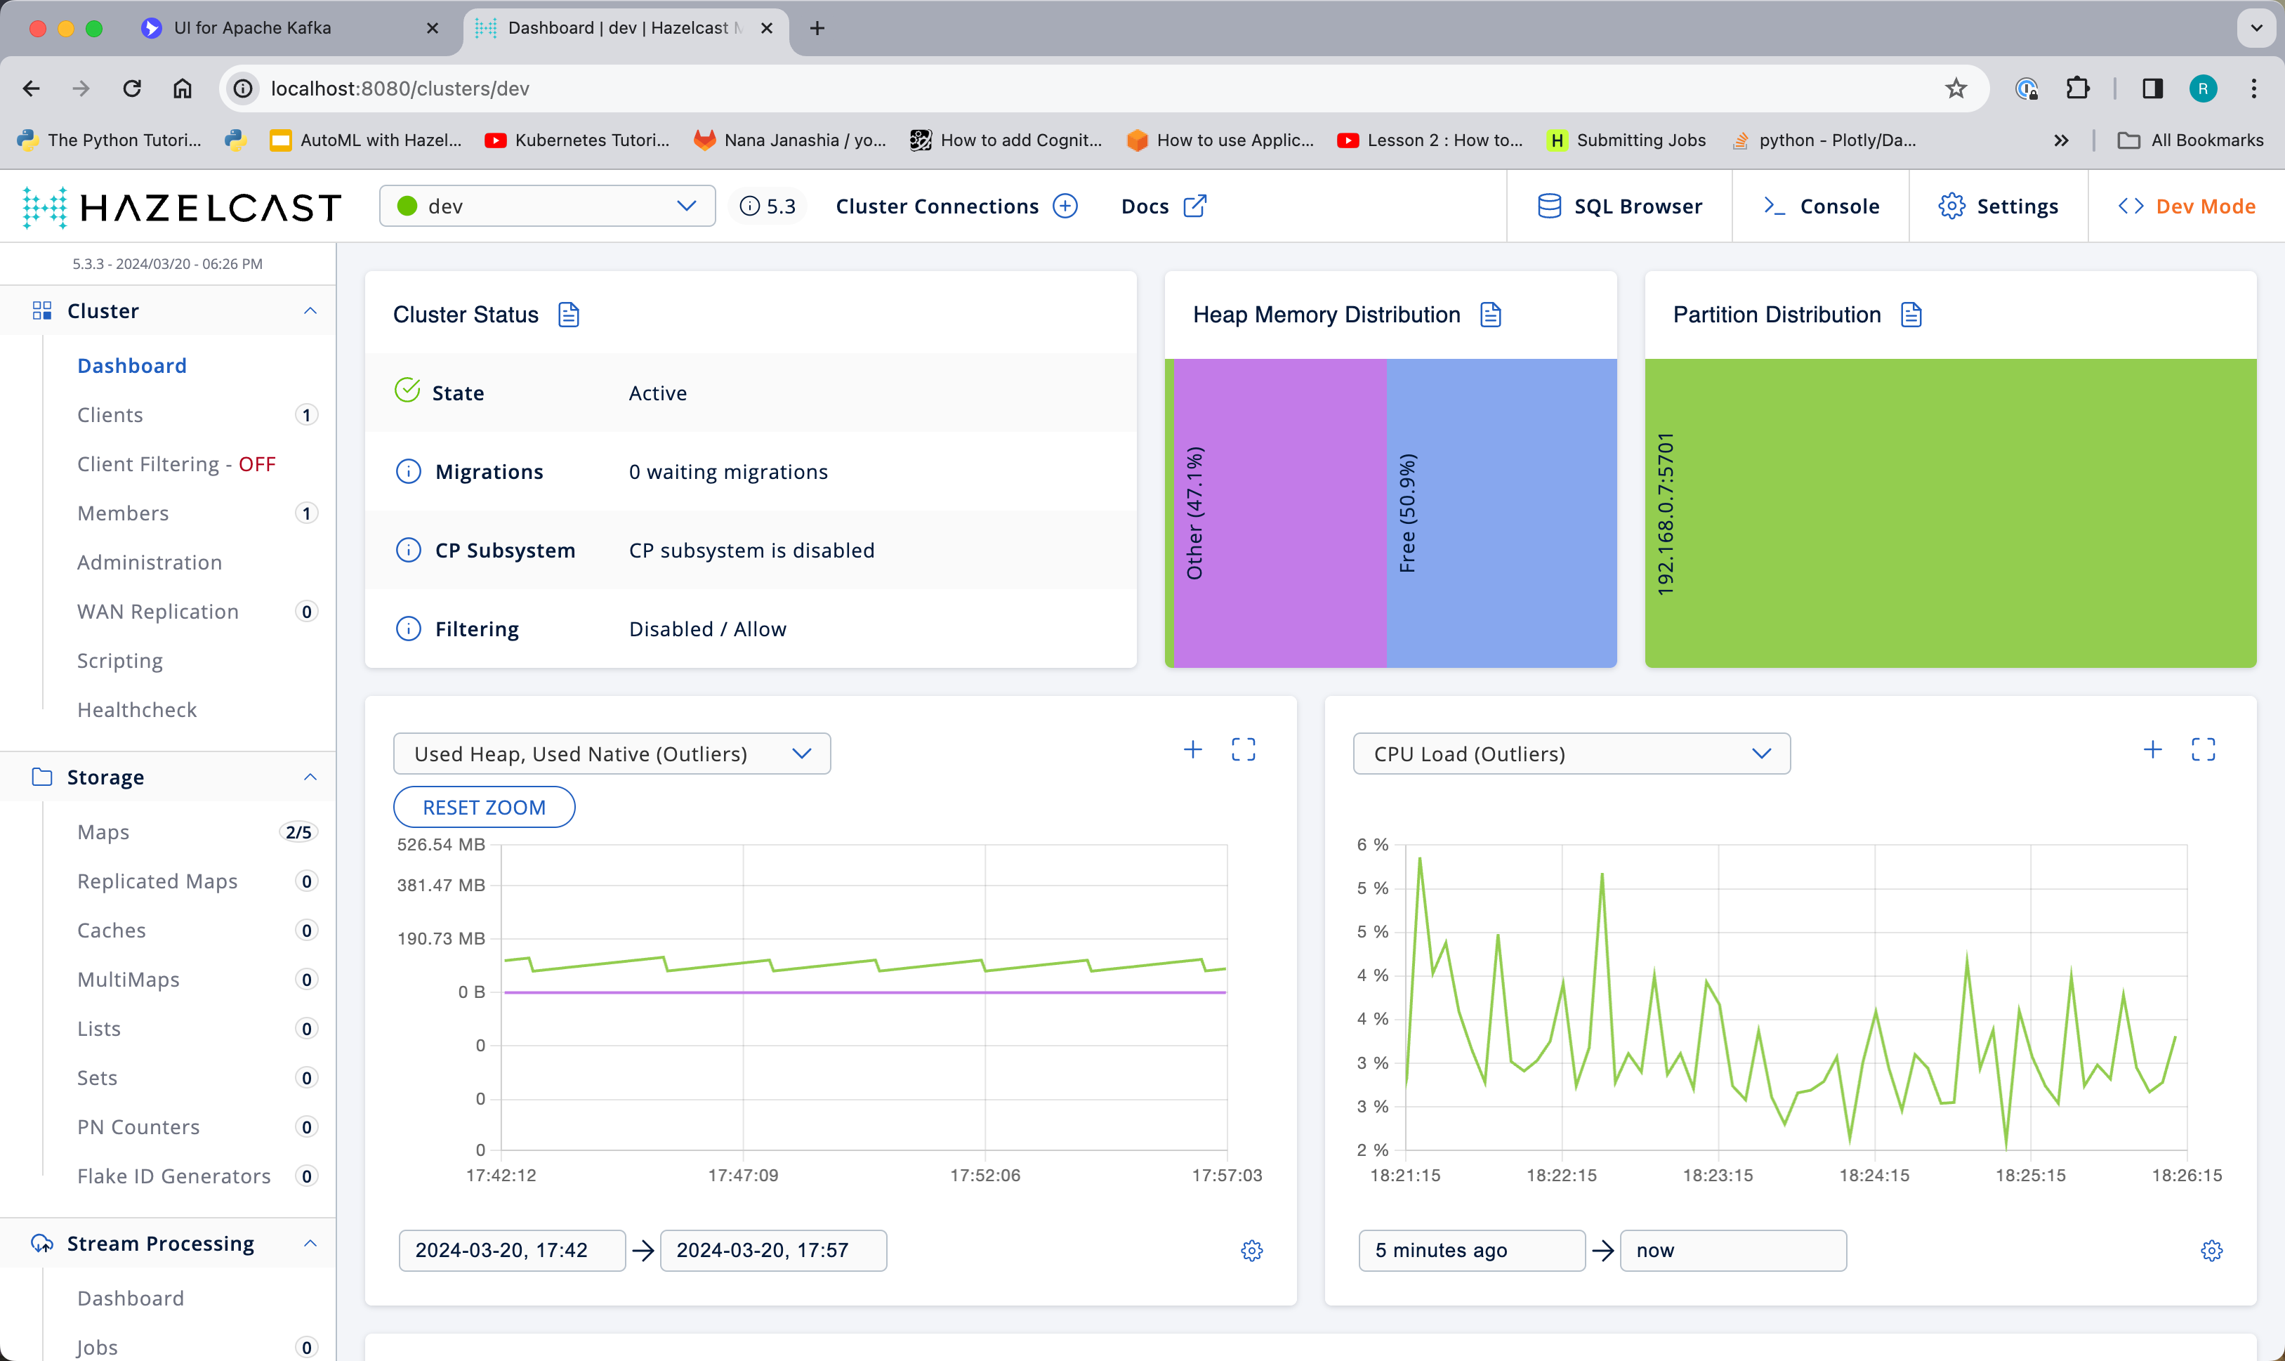Open the dev cluster selector dropdown

pyautogui.click(x=548, y=206)
